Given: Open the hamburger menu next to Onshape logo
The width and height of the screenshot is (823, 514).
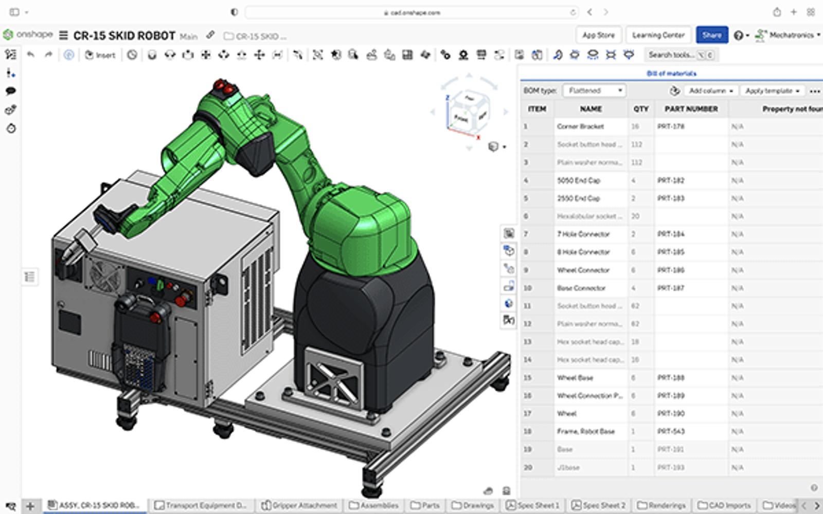Looking at the screenshot, I should pos(63,35).
